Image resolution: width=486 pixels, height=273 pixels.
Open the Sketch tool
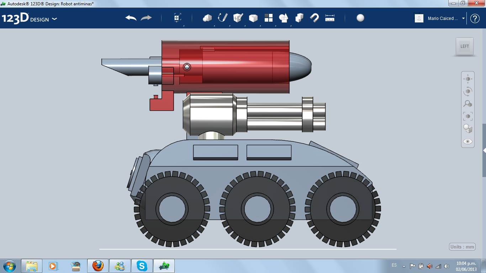coord(223,18)
